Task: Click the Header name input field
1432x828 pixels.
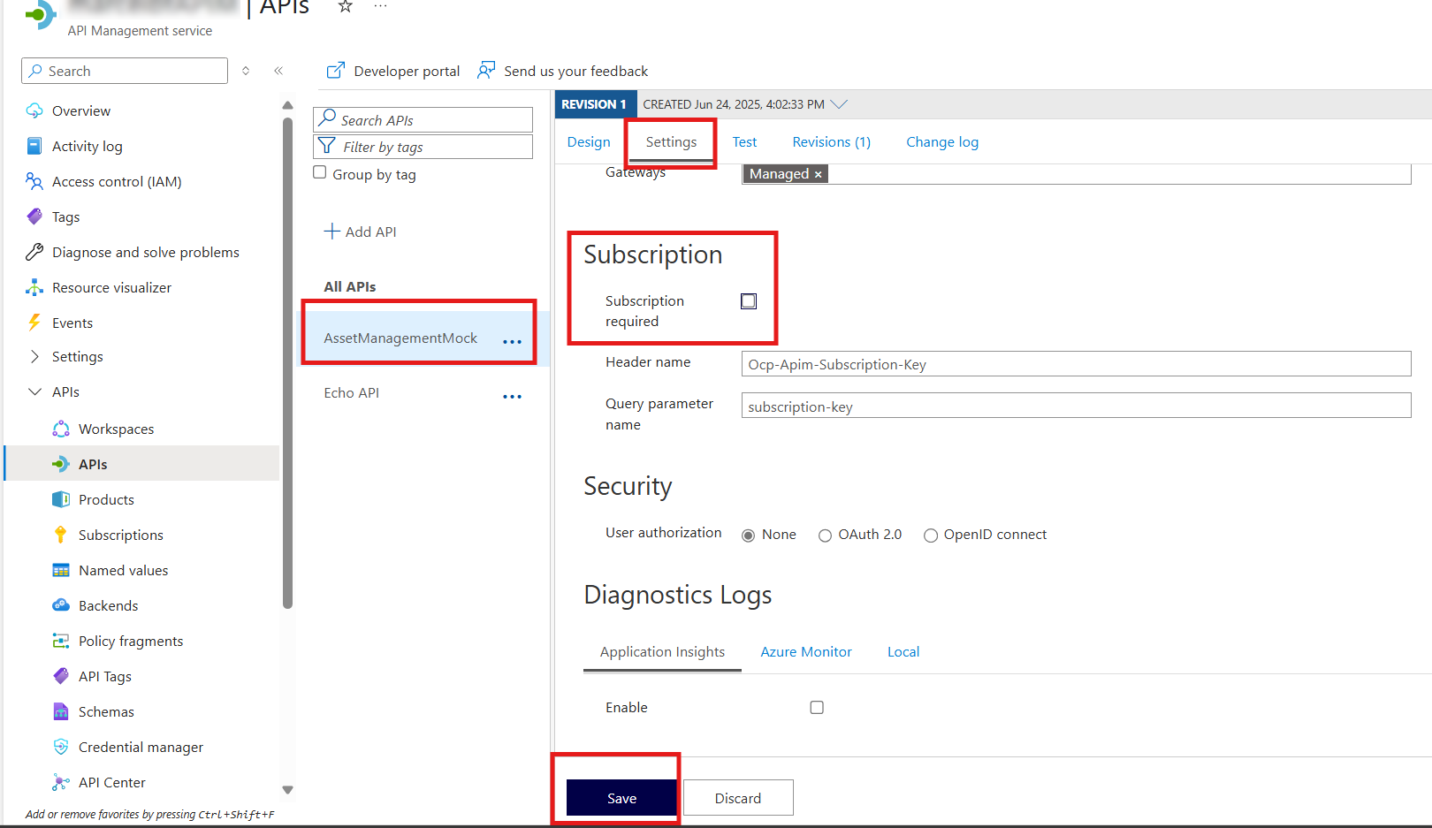Action: tap(972, 363)
